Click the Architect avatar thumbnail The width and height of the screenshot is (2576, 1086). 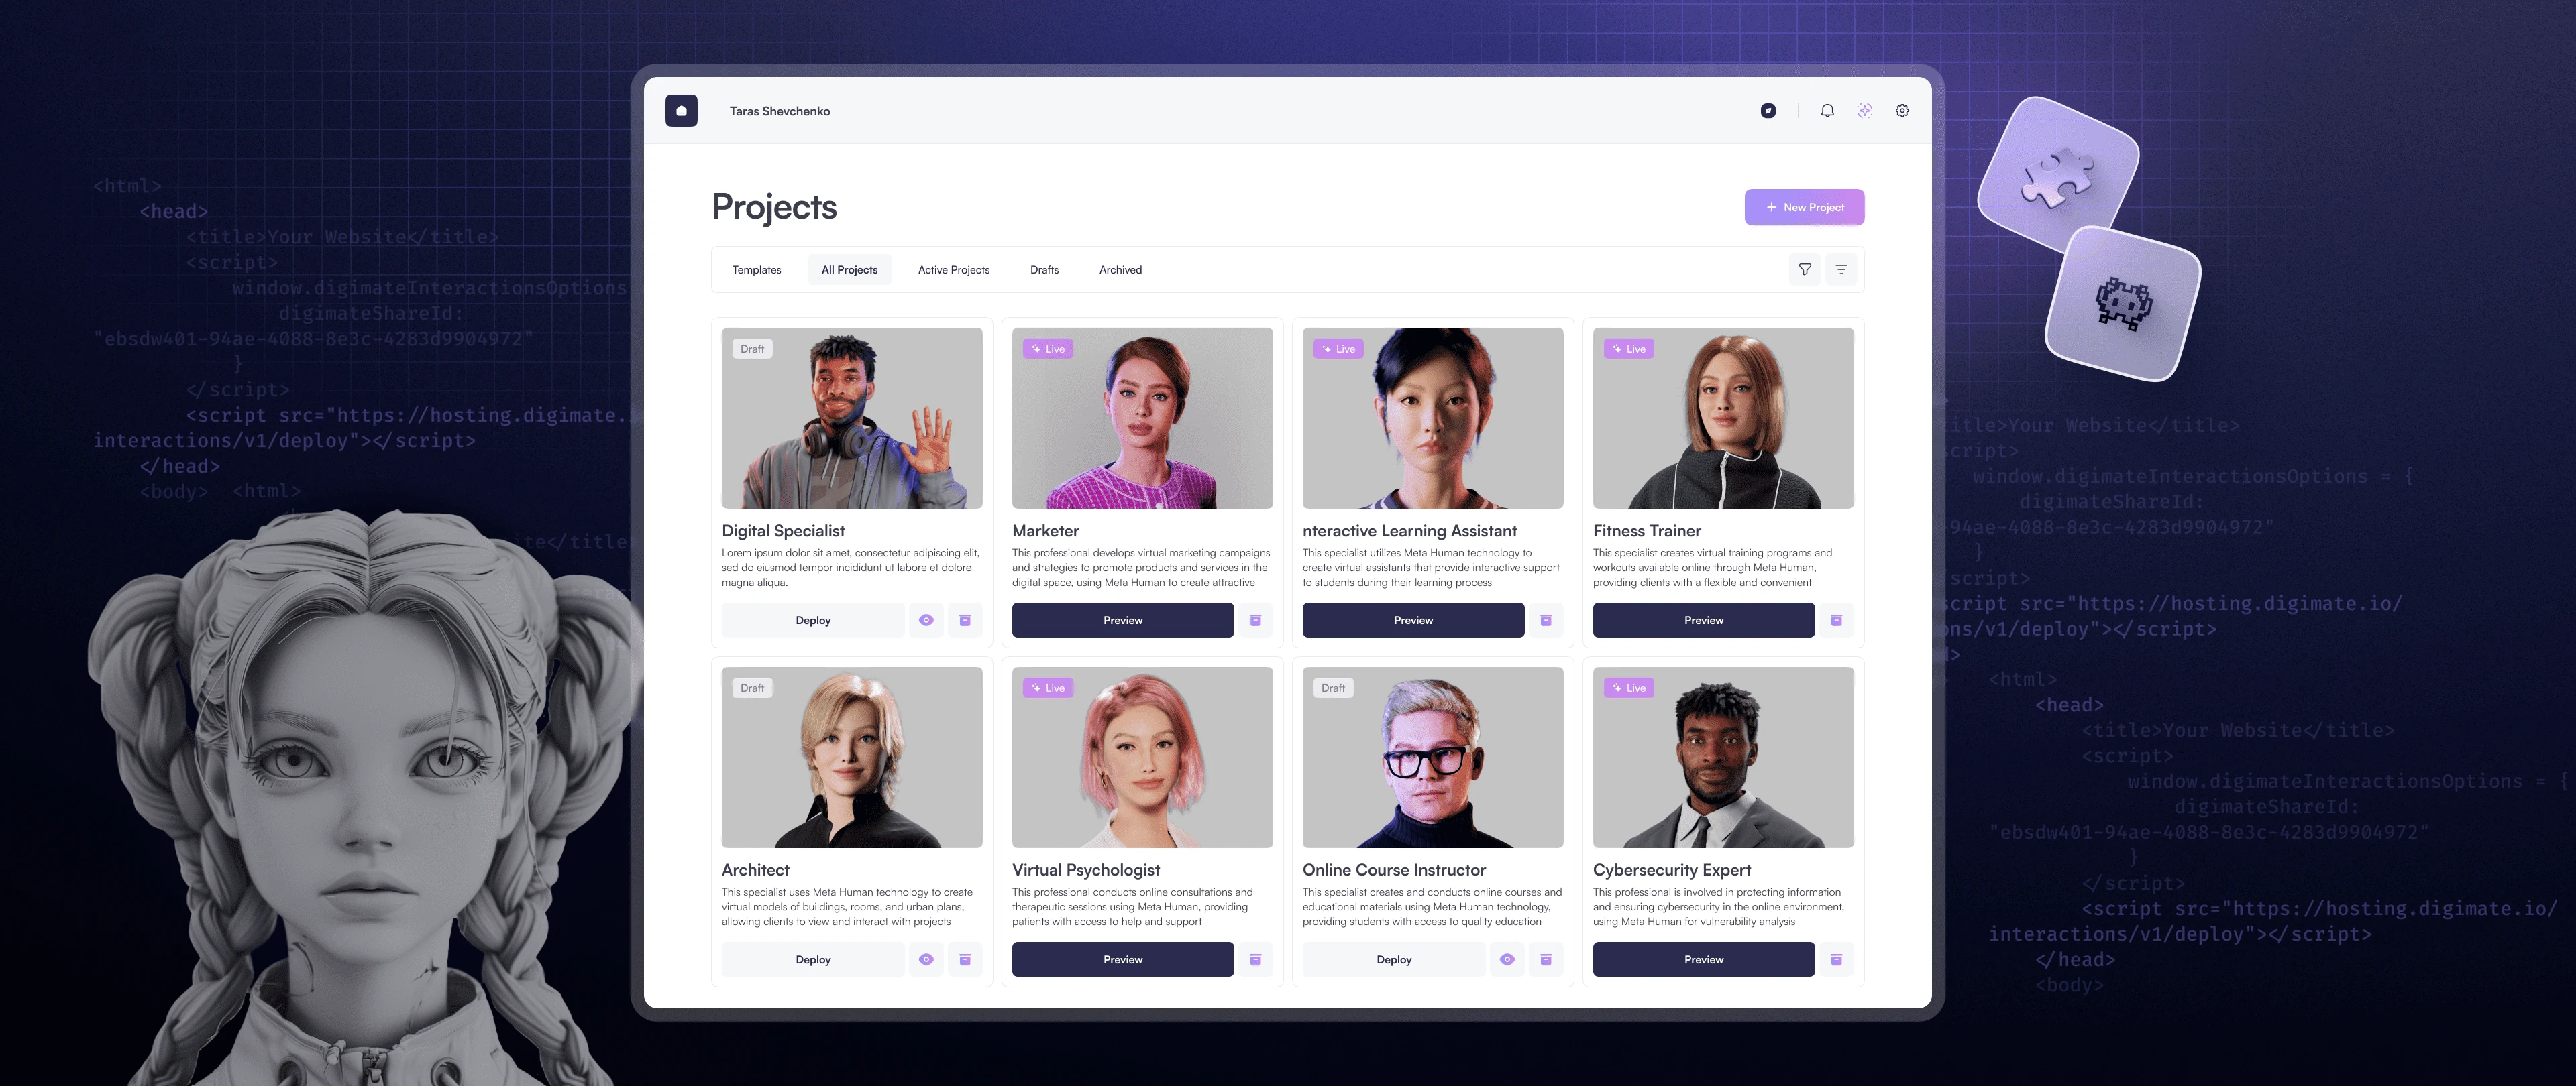click(852, 758)
